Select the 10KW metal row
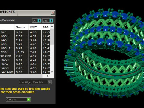This screenshot has width=144, height=108. (x=25, y=64)
